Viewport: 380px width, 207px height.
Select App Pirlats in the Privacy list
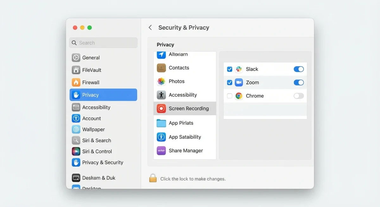click(x=185, y=123)
